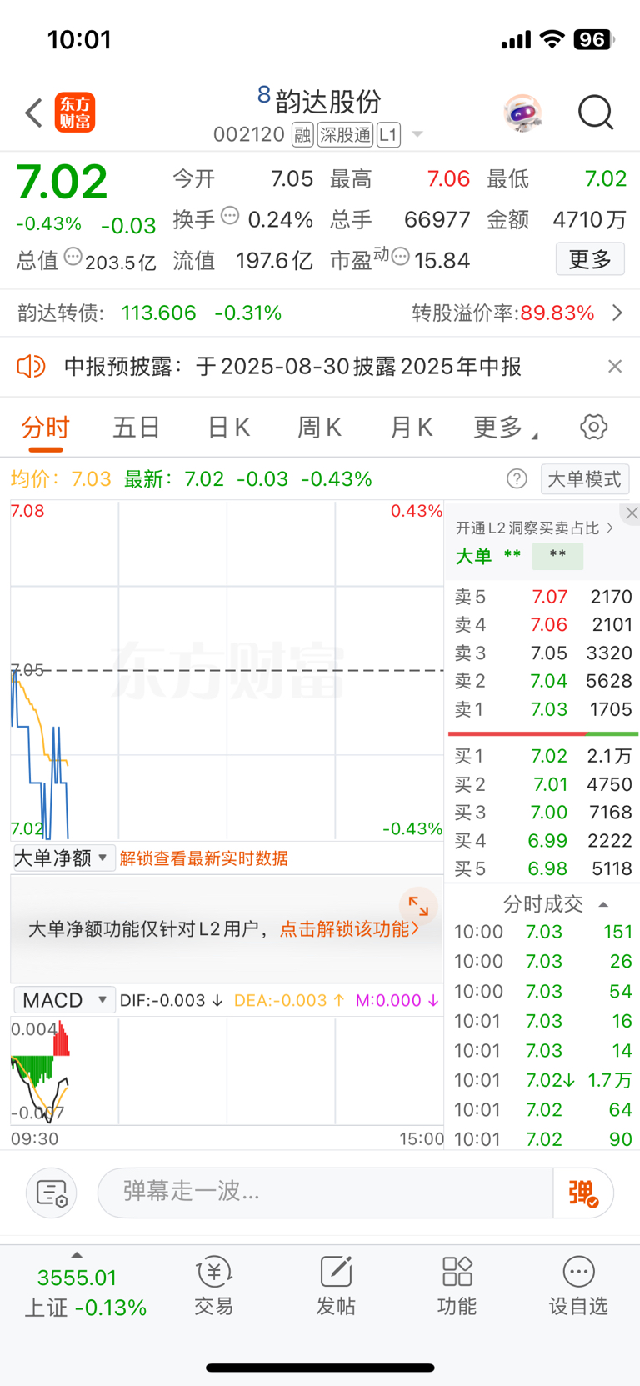The image size is (640, 1386).
Task: Expand the stock tags dropdown arrow
Action: [417, 134]
